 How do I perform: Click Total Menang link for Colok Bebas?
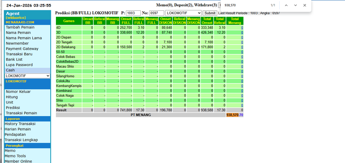242,57
